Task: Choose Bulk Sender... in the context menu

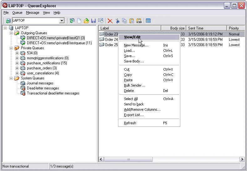Action: pyautogui.click(x=149, y=85)
